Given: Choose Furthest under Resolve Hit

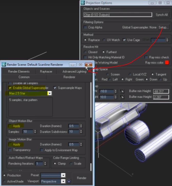Looking at the screenshot, I should [103, 52].
